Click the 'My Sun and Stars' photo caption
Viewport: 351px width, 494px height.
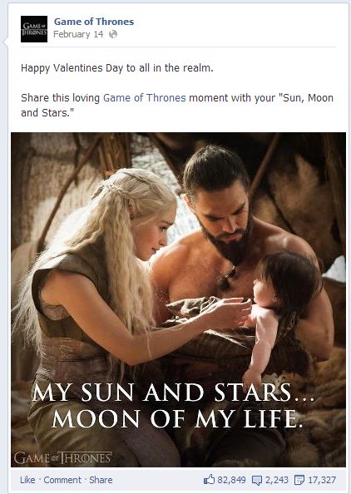point(173,393)
